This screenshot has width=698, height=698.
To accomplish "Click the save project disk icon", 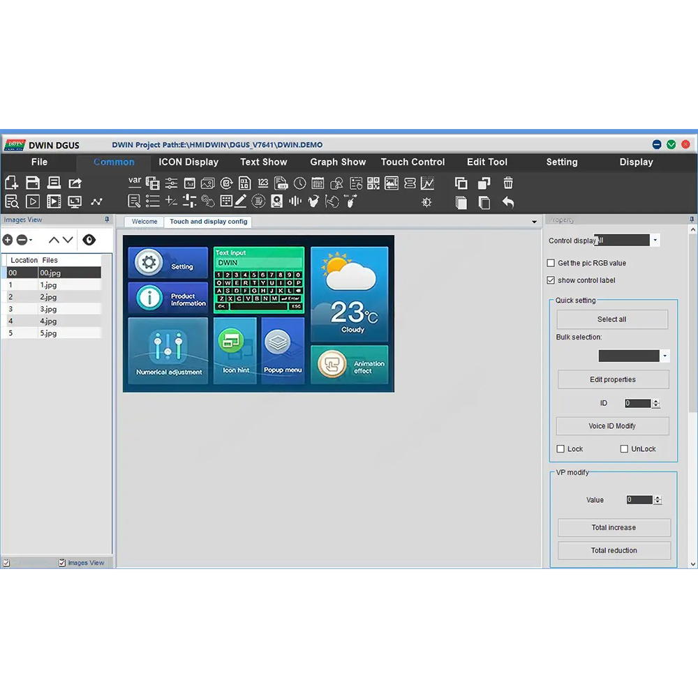I will point(33,183).
